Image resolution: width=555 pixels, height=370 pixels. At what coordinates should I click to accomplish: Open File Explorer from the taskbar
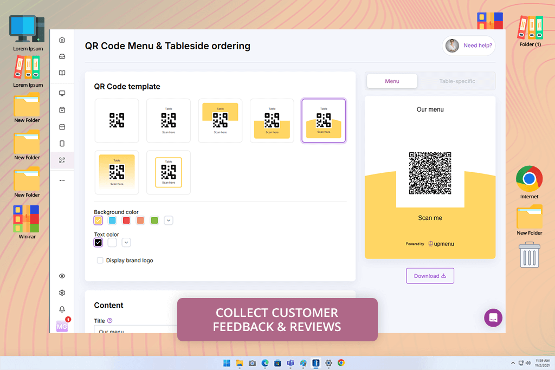(240, 363)
